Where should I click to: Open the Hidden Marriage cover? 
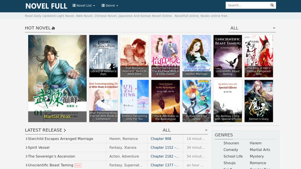[x=197, y=56]
